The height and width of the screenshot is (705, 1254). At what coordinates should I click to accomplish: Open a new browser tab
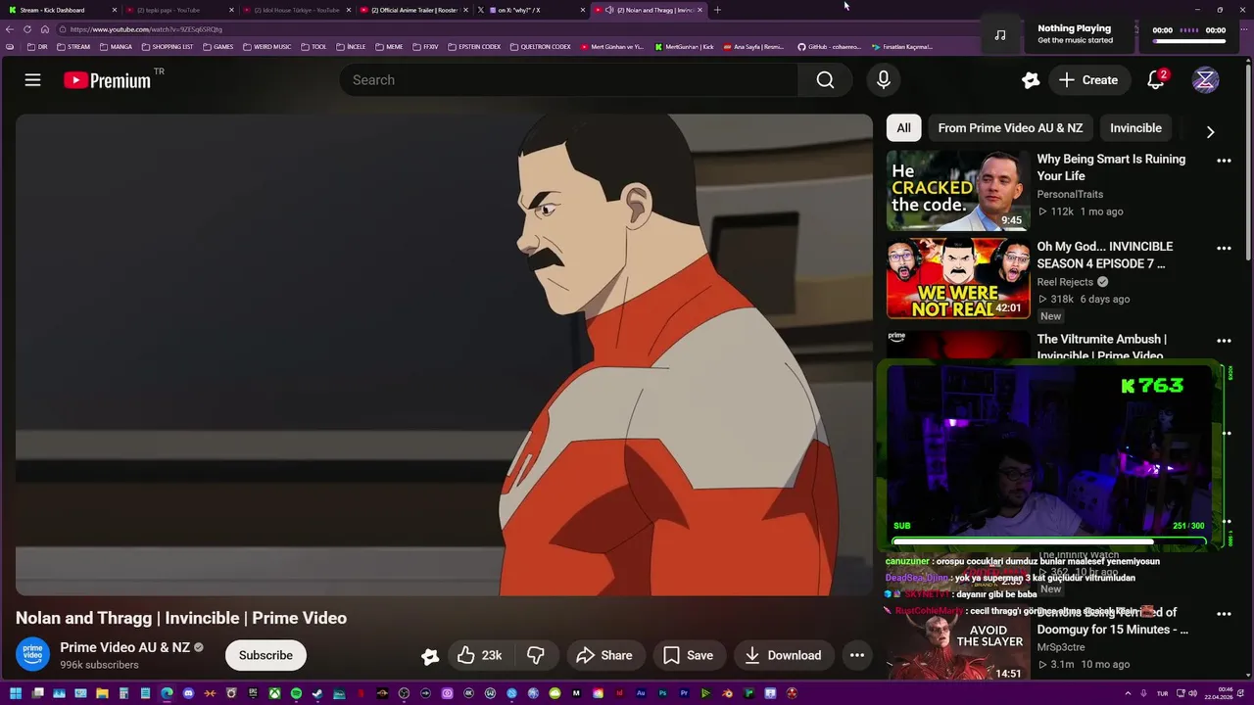coord(717,10)
